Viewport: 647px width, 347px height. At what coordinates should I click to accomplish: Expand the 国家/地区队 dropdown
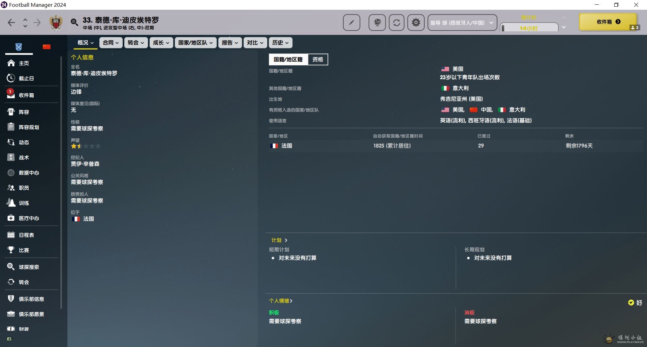(x=195, y=42)
